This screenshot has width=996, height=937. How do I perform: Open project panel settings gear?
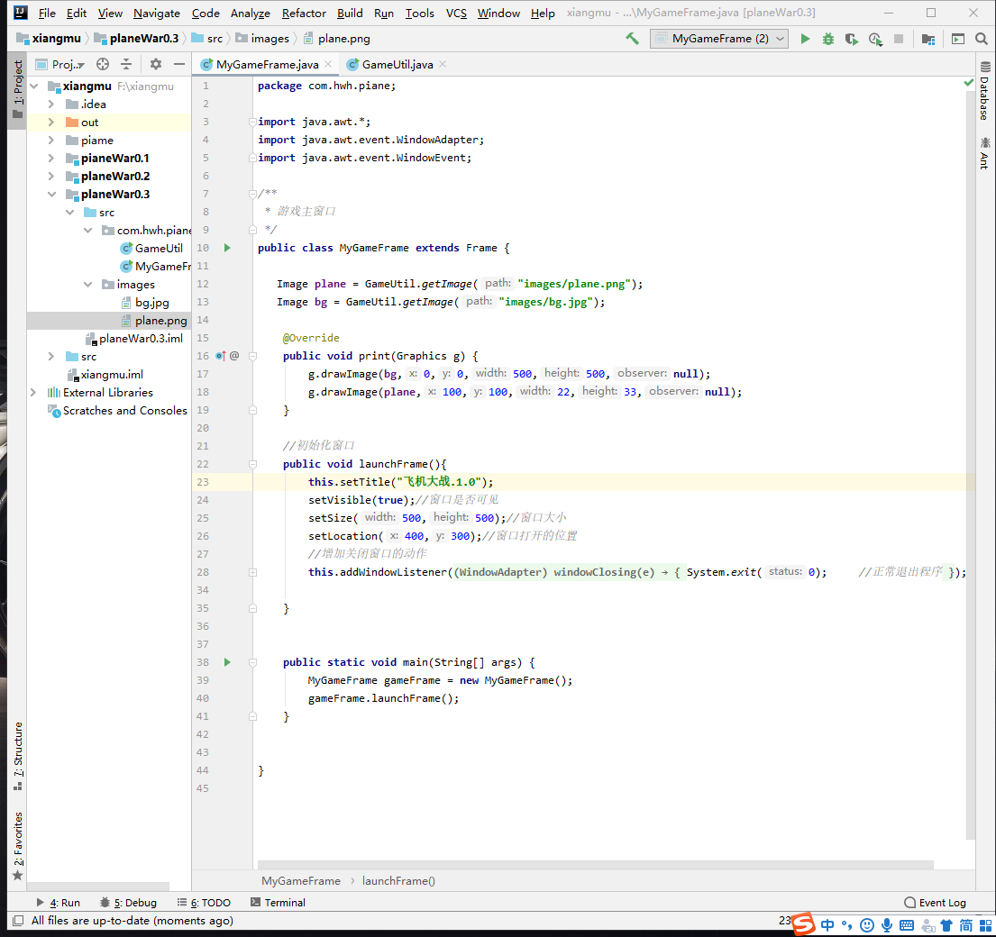156,64
